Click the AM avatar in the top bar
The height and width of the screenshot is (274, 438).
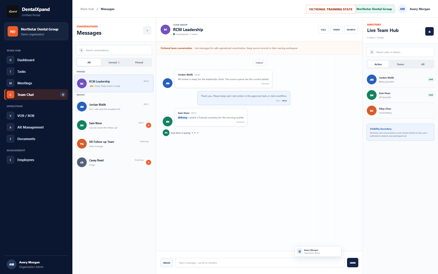click(402, 9)
